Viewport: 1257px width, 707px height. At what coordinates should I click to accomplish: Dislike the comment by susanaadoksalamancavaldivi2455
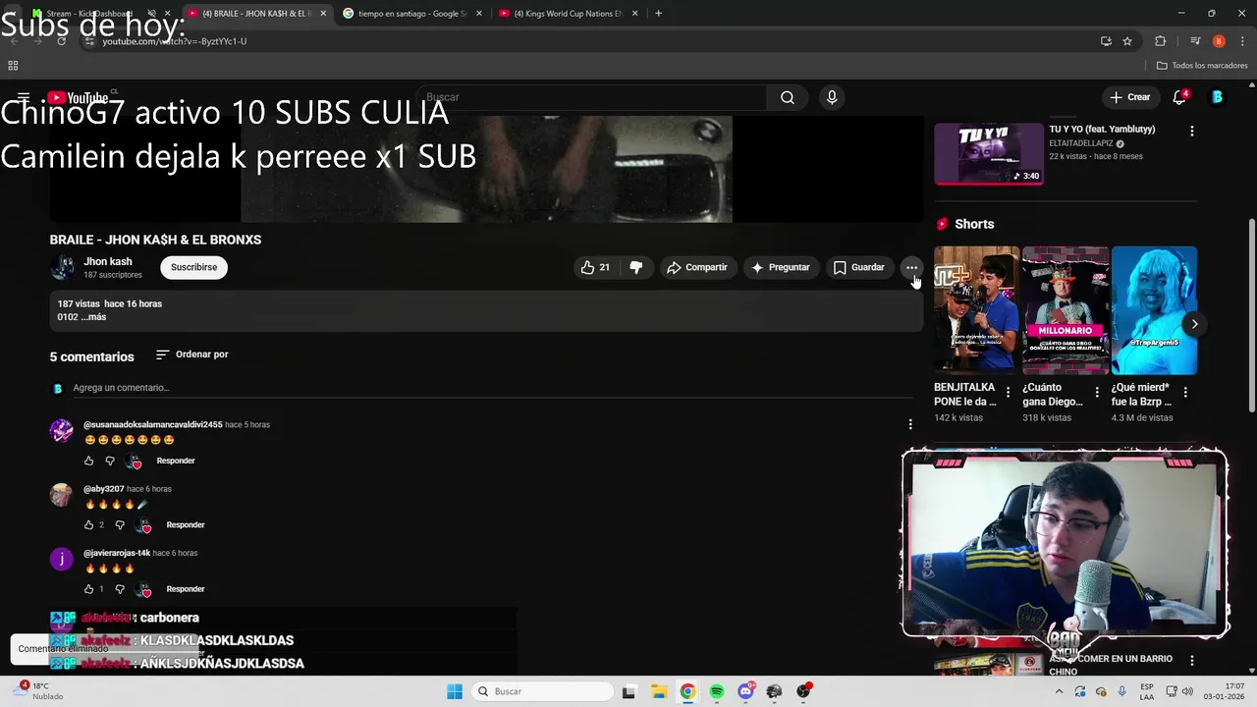(x=110, y=461)
